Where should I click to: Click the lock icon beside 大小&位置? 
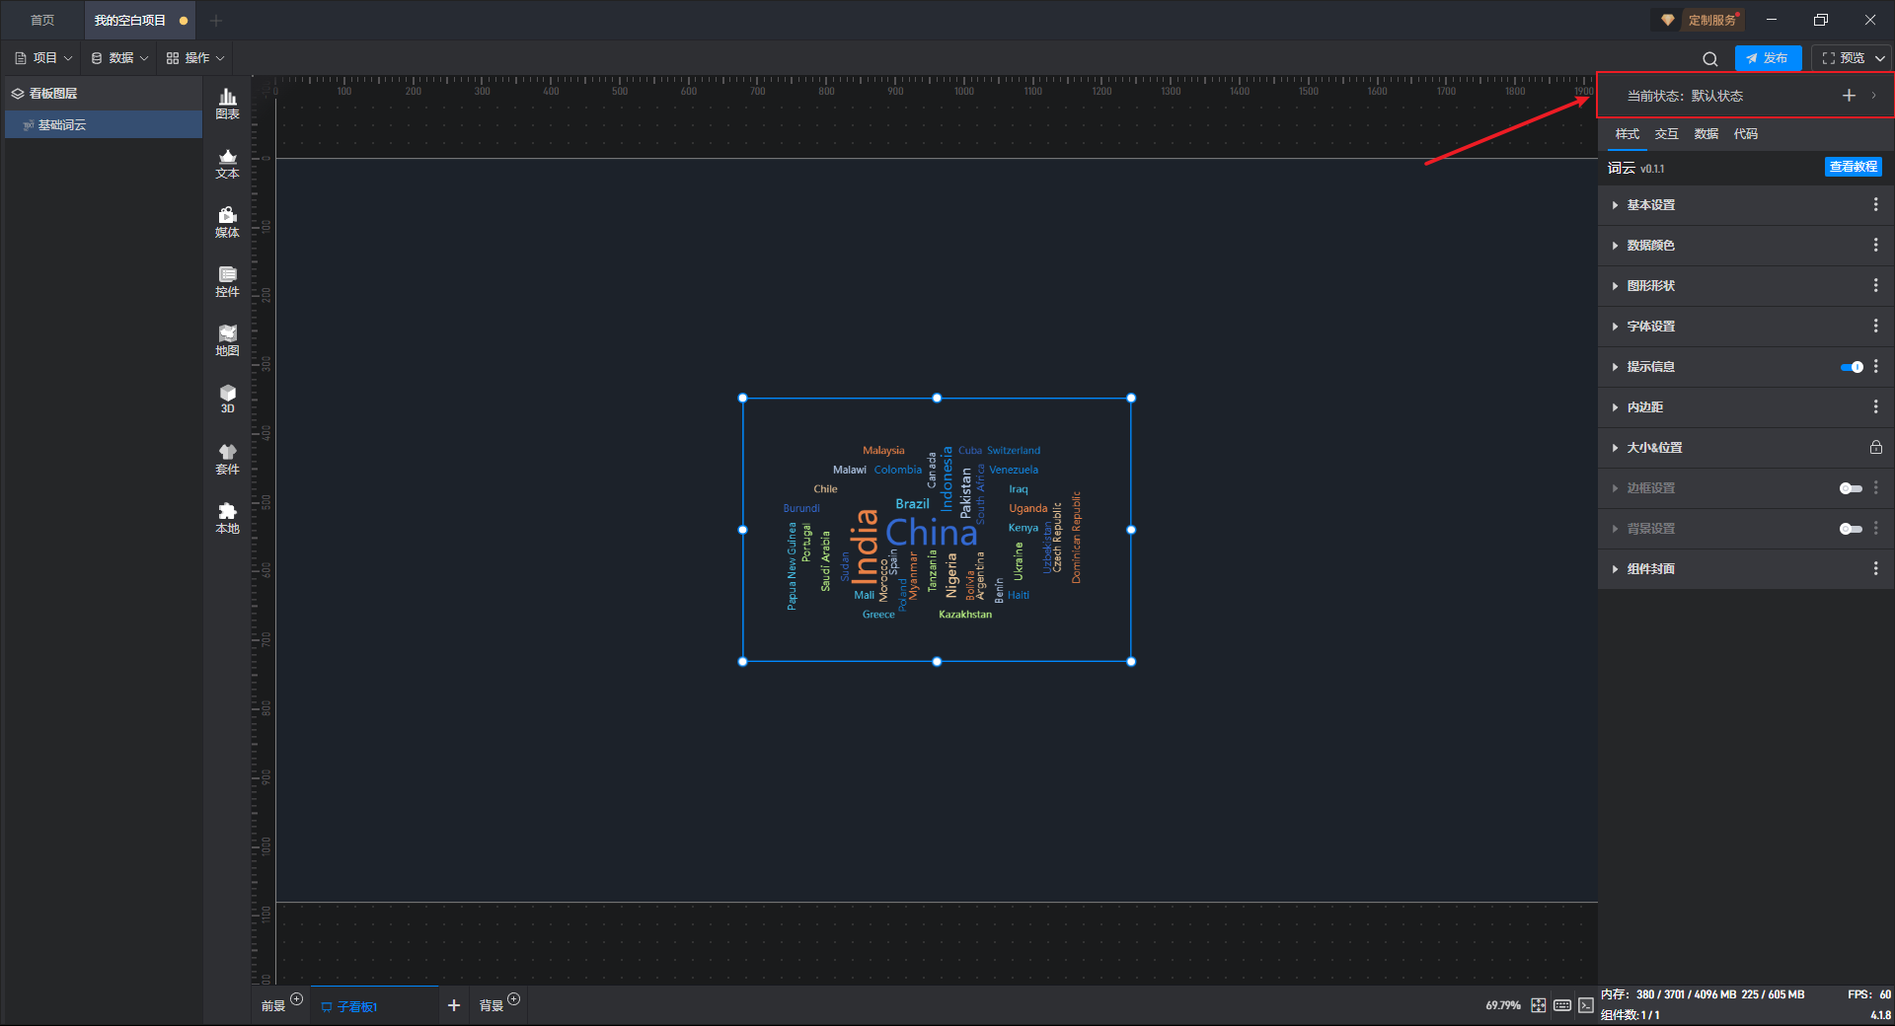point(1875,447)
